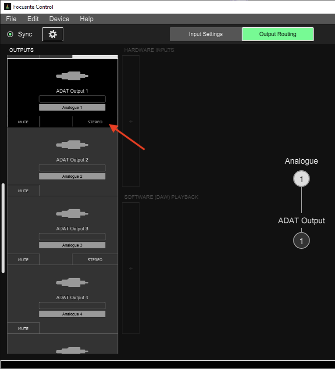Switch to the Input Settings tab
This screenshot has width=335, height=369.
pos(206,34)
